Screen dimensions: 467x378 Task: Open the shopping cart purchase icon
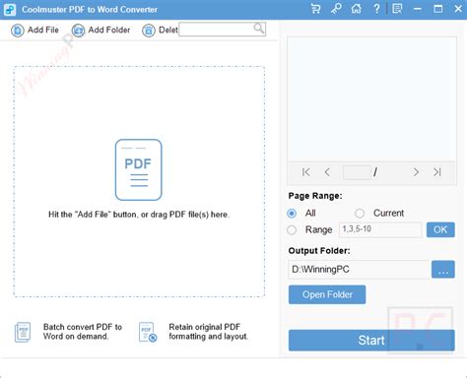click(315, 9)
